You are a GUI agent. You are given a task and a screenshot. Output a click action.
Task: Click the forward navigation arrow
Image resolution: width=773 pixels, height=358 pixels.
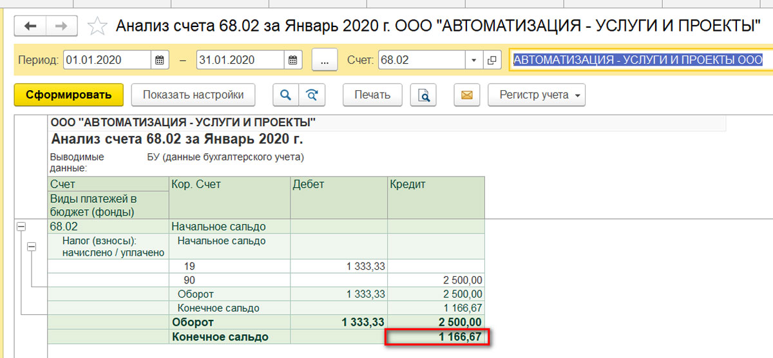tap(62, 26)
